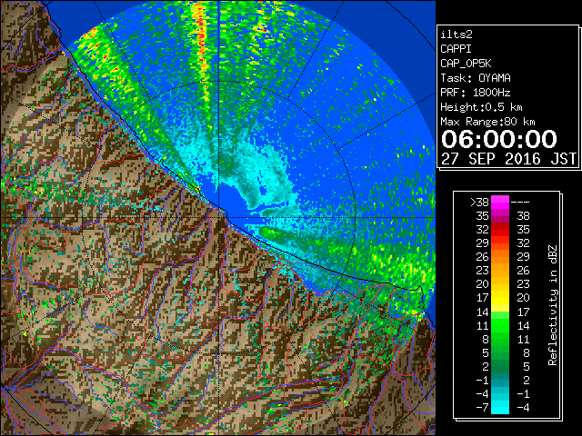
Task: Select the 'CAP_0P5K' text line
Action: (466, 64)
